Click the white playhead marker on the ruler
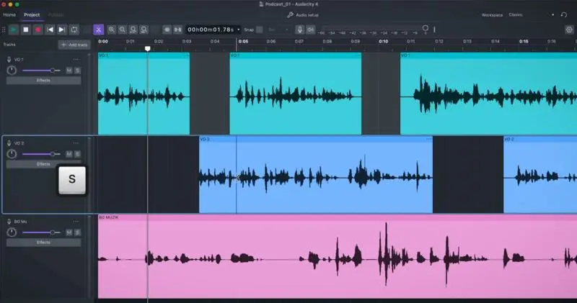This screenshot has width=577, height=303. pos(148,48)
